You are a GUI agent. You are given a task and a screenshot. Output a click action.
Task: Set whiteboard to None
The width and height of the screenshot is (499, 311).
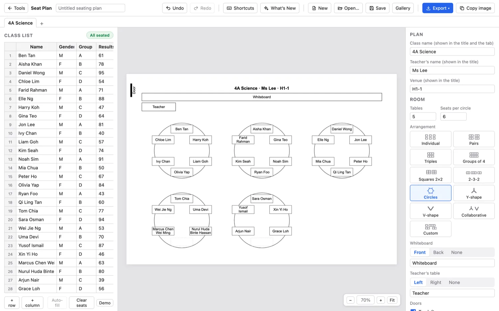coord(456,252)
